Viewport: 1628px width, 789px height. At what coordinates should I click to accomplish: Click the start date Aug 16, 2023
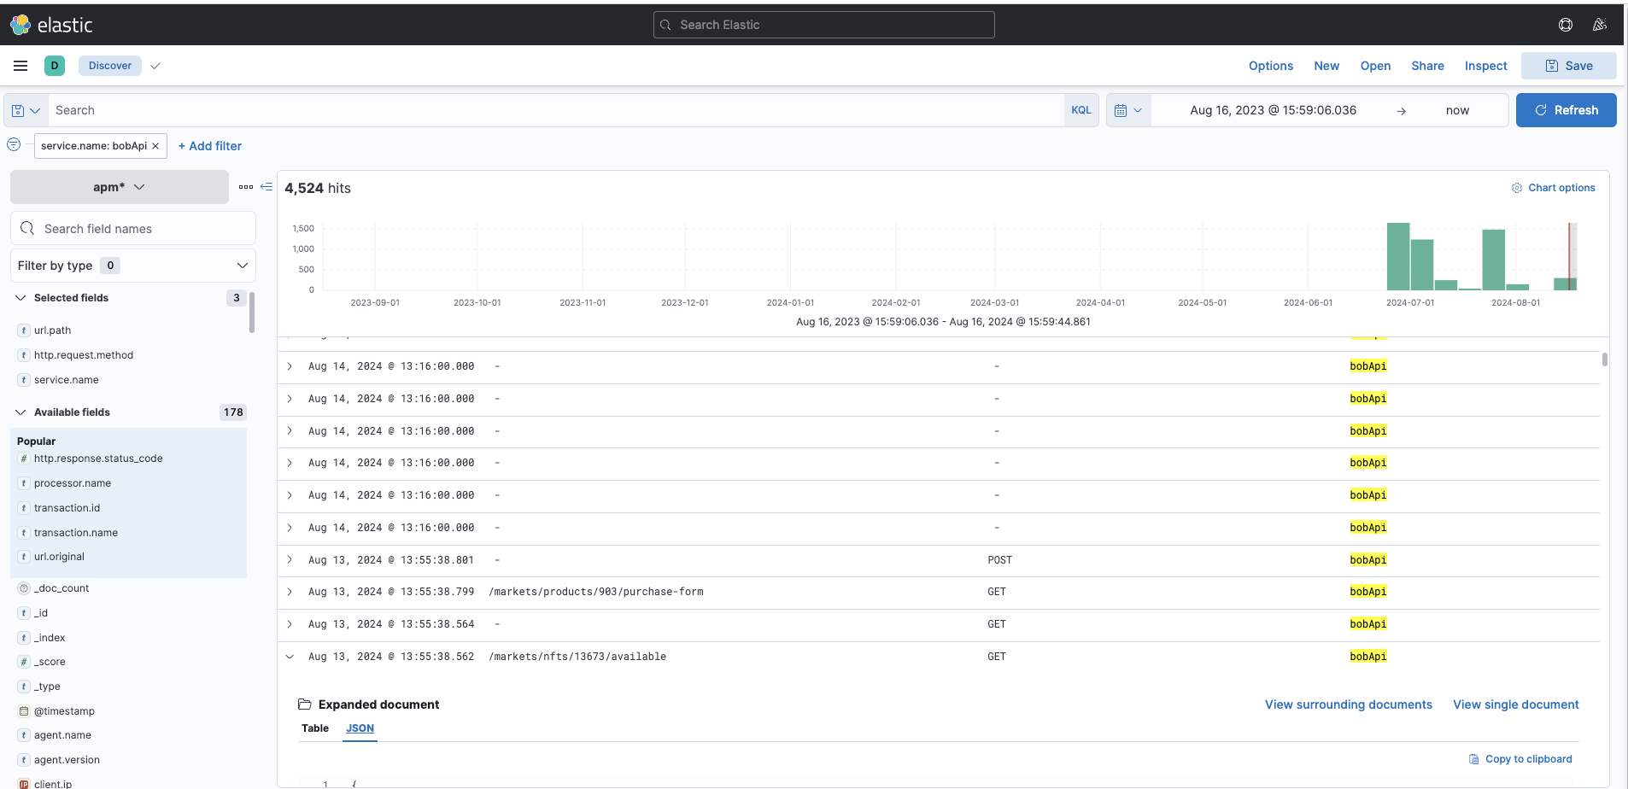point(1273,110)
